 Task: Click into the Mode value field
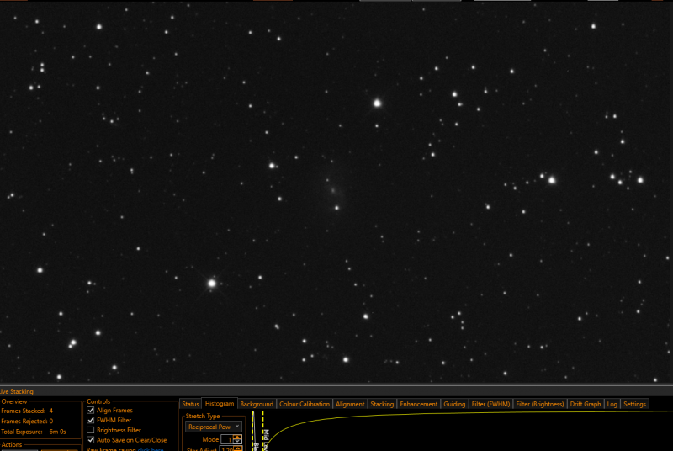click(227, 439)
